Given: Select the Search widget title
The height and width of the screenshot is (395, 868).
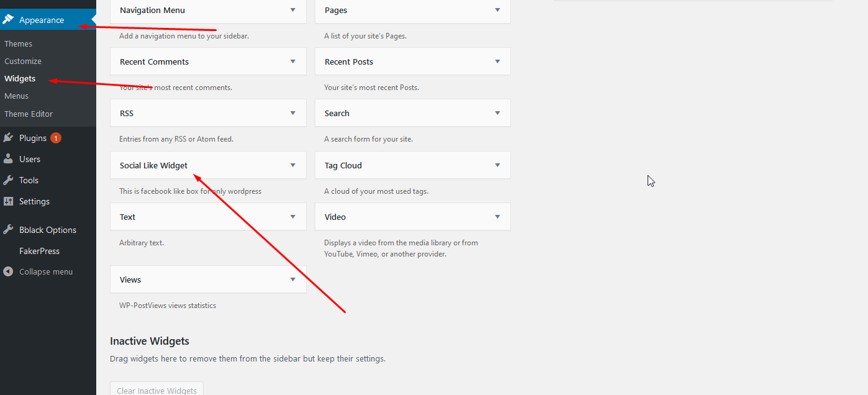Looking at the screenshot, I should [337, 113].
